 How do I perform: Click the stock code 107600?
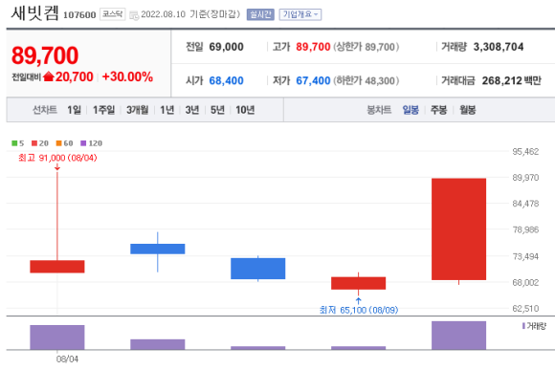tap(79, 15)
